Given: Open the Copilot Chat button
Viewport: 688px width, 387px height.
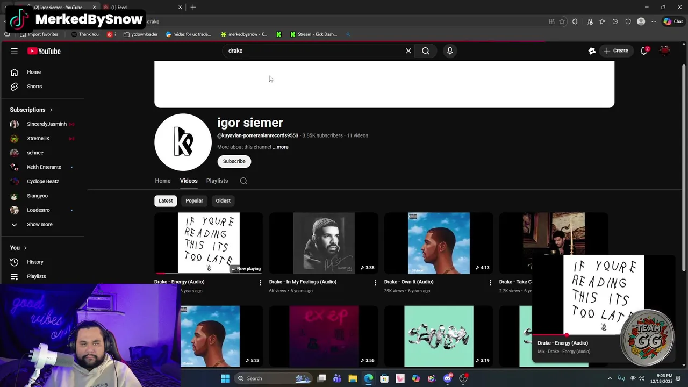Looking at the screenshot, I should point(673,22).
